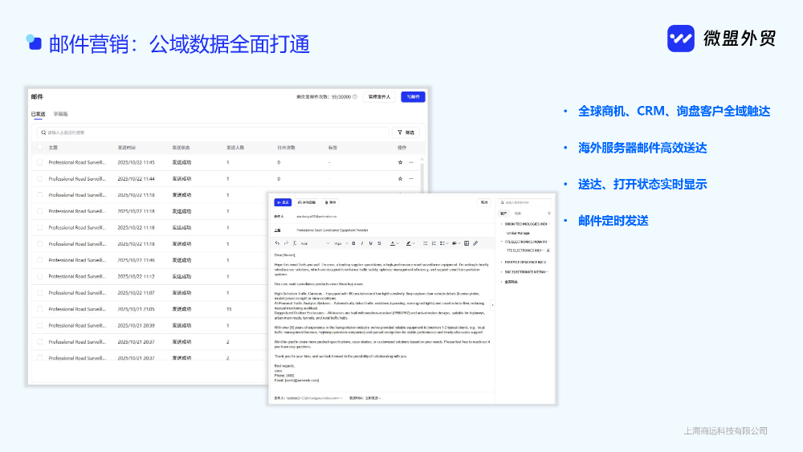Clear text formatting in the composer
This screenshot has width=803, height=452.
pyautogui.click(x=295, y=243)
